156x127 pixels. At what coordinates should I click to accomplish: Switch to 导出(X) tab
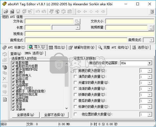click(57, 47)
